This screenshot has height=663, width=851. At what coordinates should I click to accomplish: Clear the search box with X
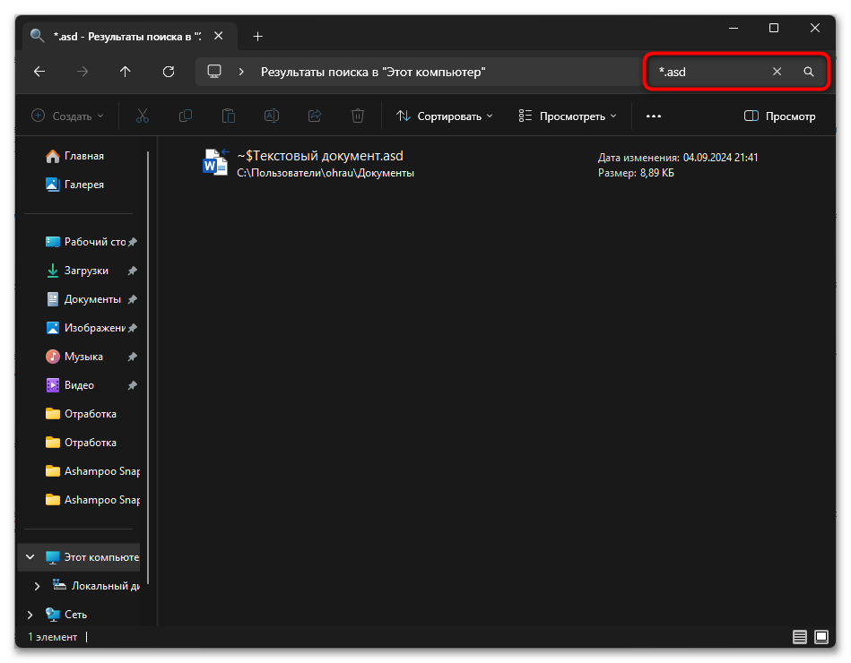777,72
